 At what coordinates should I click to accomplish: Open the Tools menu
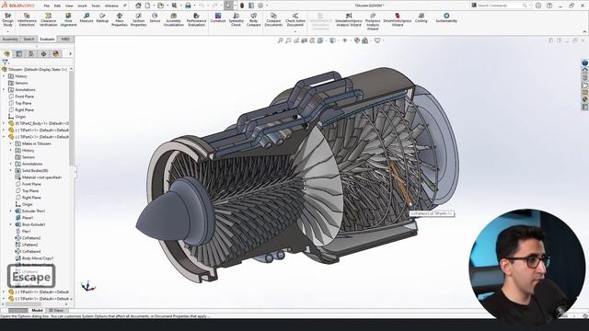coord(96,6)
